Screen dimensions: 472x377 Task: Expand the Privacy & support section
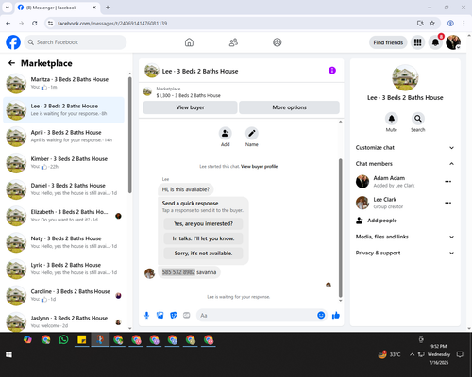click(405, 253)
